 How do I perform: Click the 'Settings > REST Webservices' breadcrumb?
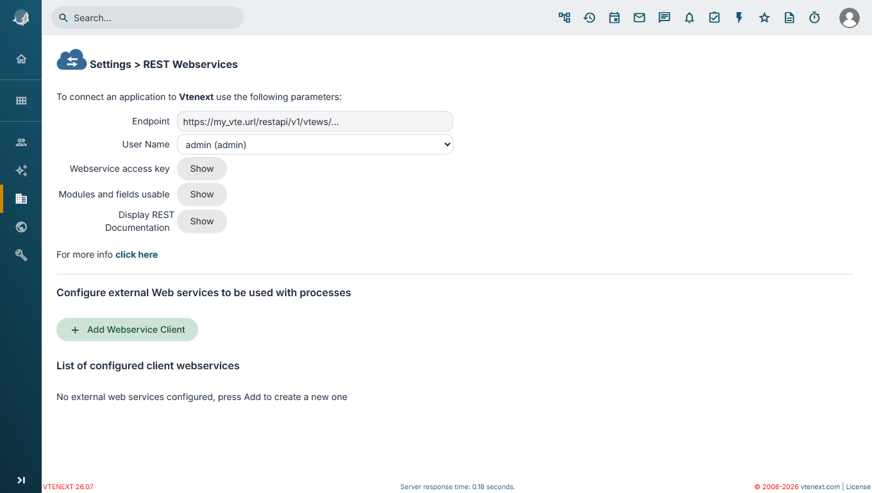click(163, 64)
